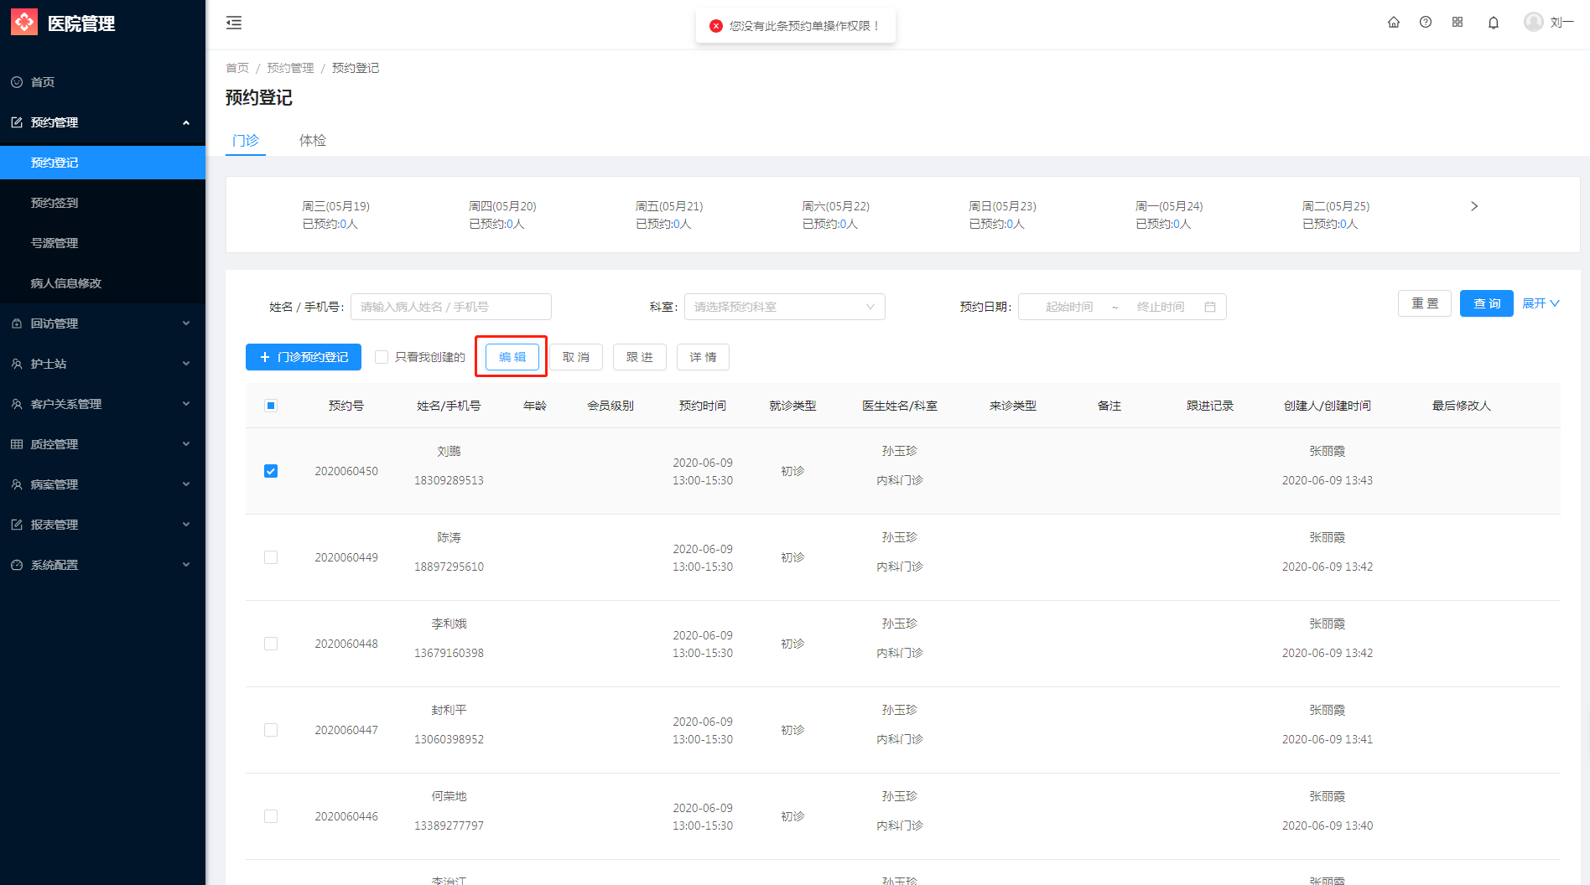1590x885 pixels.
Task: Expand the 客户关系管理 menu chevron
Action: click(x=186, y=404)
